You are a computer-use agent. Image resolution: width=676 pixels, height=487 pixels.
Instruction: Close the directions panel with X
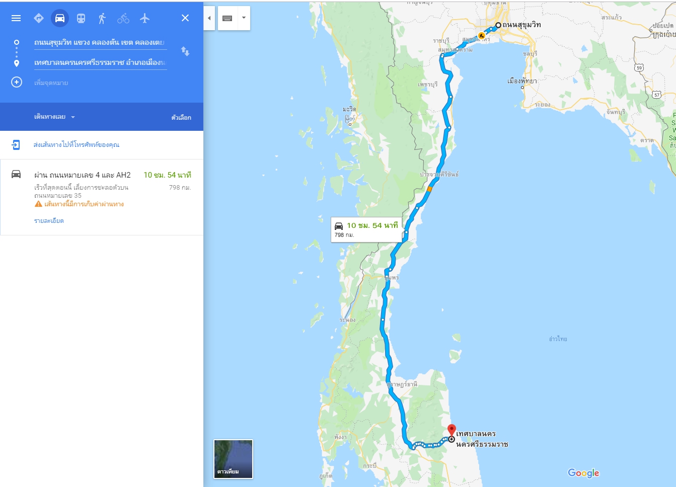point(185,18)
